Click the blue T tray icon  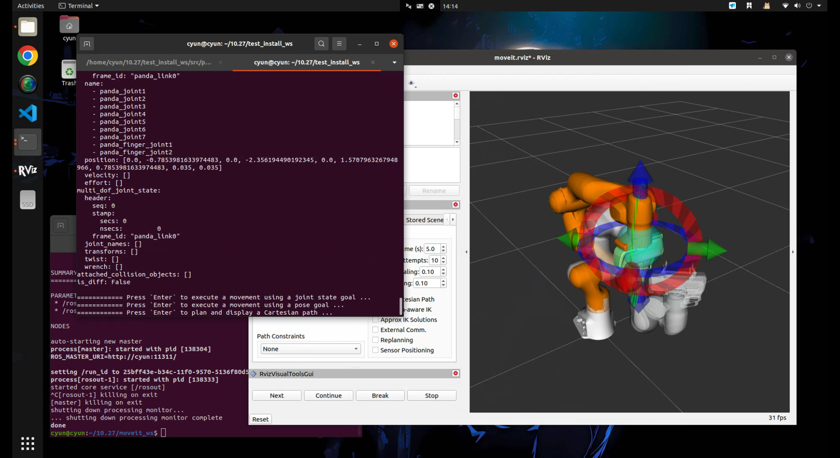tap(732, 6)
